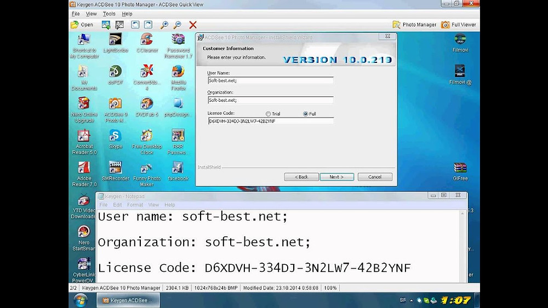Click the previous image toolbar icon

tap(106, 25)
